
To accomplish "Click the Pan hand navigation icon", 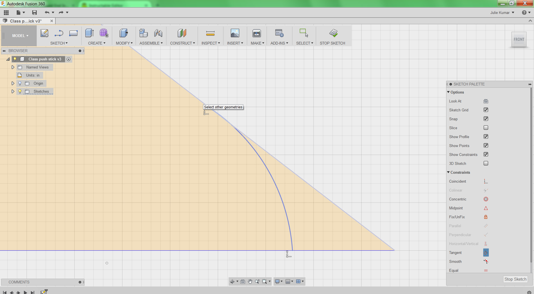I will 250,281.
